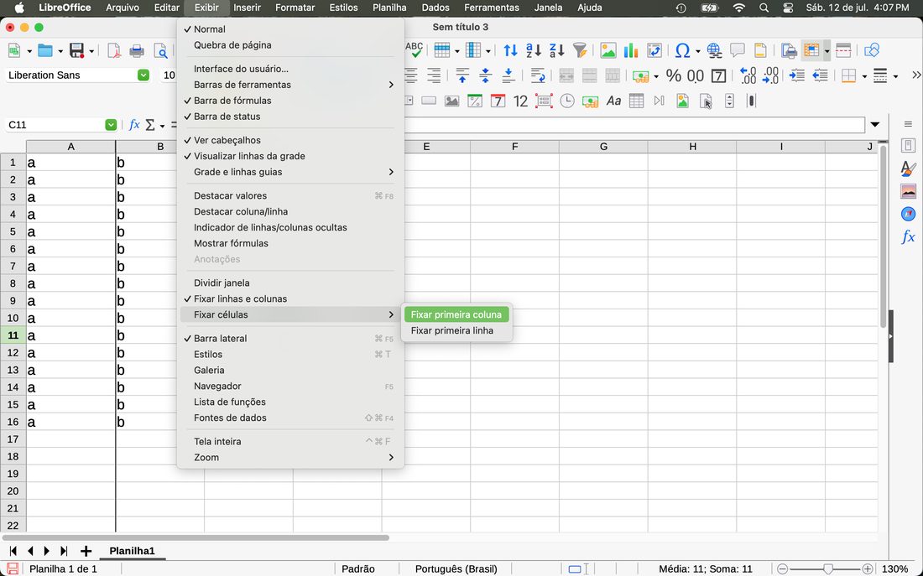The height and width of the screenshot is (576, 923).
Task: Click the Decrease Indent icon
Action: click(820, 75)
